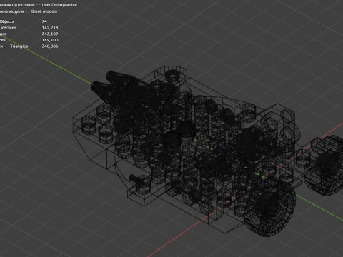
Task: Click the Vertices count 142,213
Action: coord(50,28)
